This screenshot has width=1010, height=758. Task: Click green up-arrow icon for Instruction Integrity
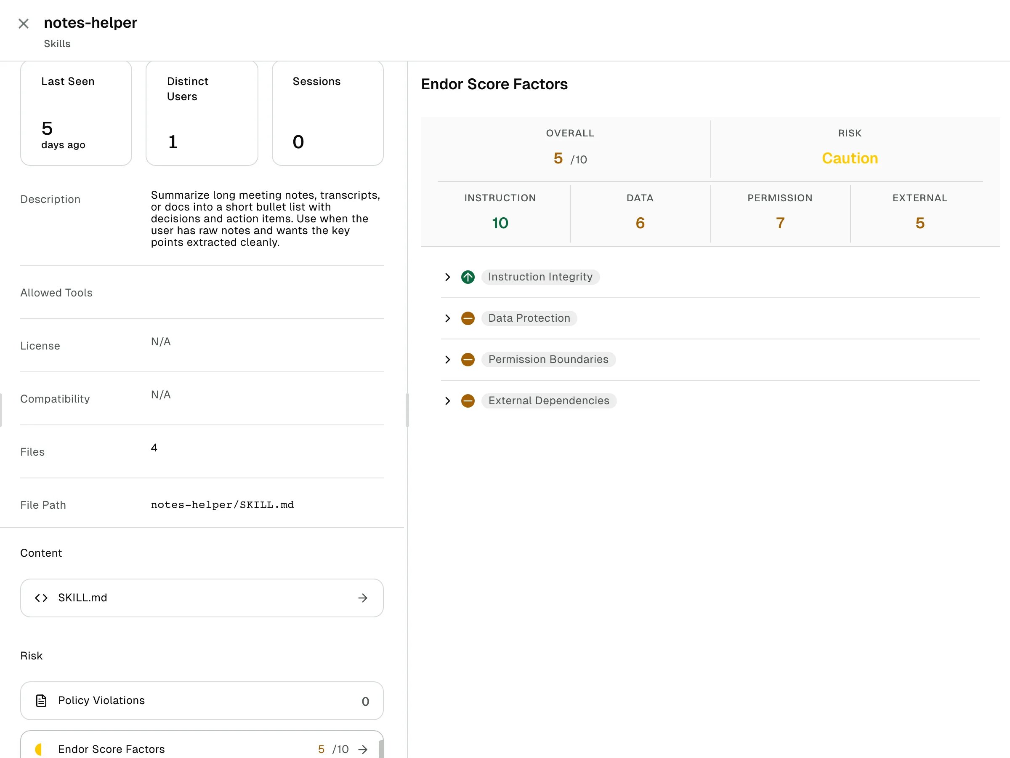coord(468,277)
